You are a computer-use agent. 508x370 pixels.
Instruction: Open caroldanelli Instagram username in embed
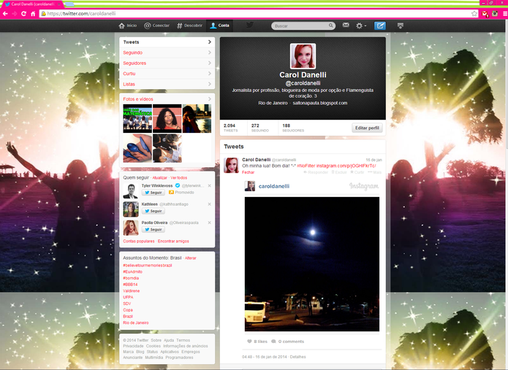pyautogui.click(x=274, y=186)
